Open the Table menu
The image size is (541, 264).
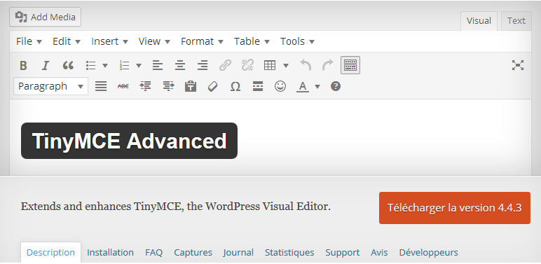pyautogui.click(x=252, y=41)
